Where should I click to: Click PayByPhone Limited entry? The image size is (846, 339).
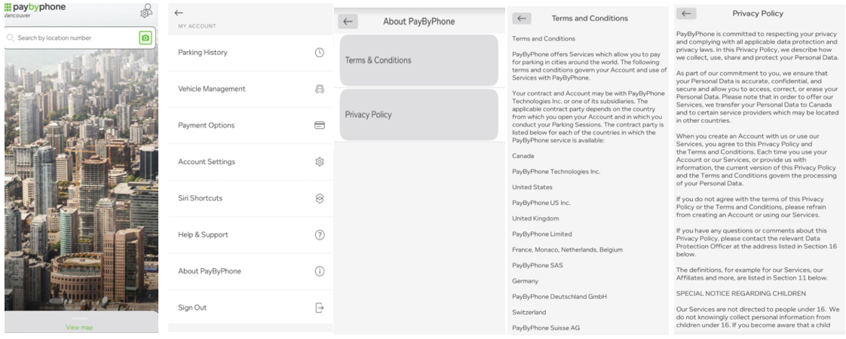[541, 234]
